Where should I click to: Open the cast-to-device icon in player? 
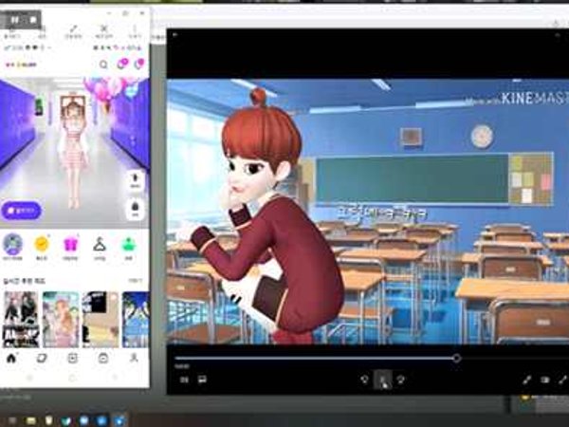[x=202, y=380]
